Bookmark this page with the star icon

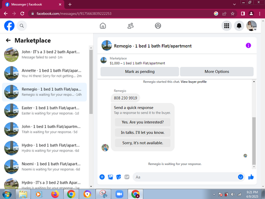[233, 14]
